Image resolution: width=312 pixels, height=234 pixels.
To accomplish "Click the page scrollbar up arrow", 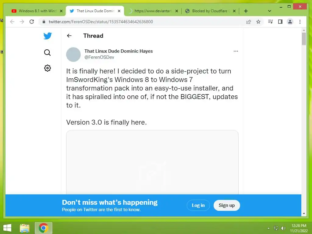I will (304, 30).
